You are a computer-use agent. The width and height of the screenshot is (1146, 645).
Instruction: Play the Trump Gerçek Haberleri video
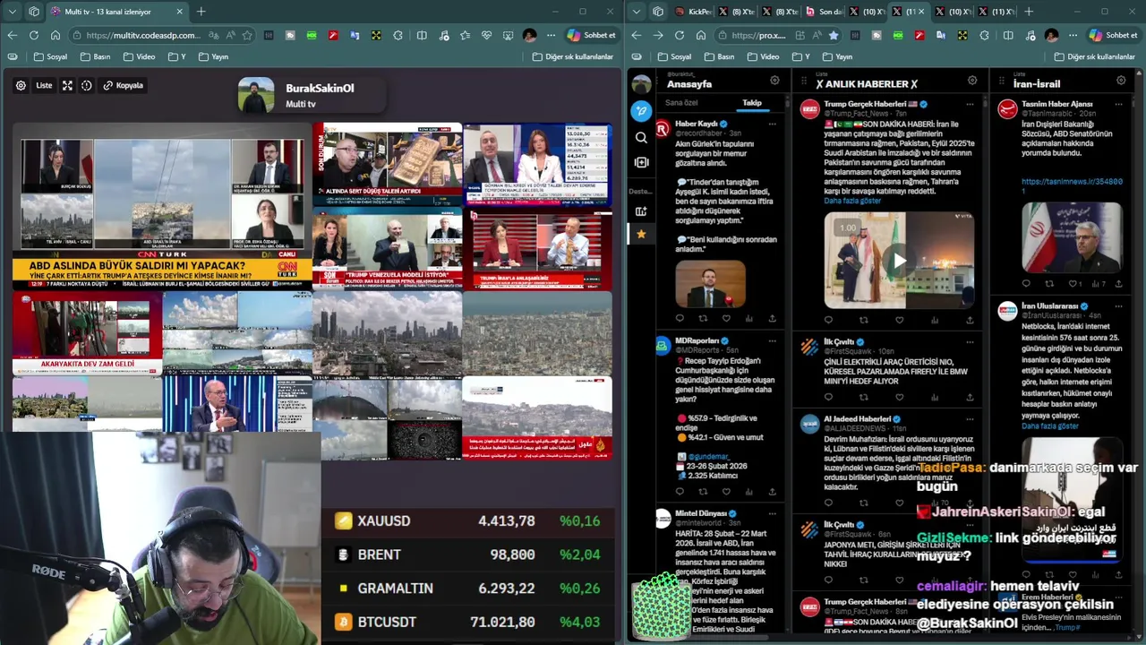pyautogui.click(x=899, y=261)
